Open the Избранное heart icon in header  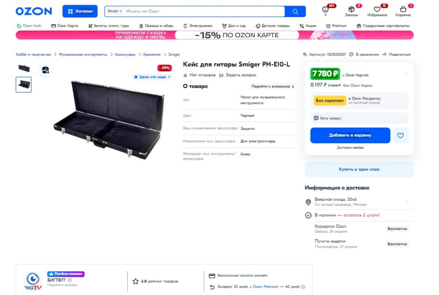tap(377, 9)
